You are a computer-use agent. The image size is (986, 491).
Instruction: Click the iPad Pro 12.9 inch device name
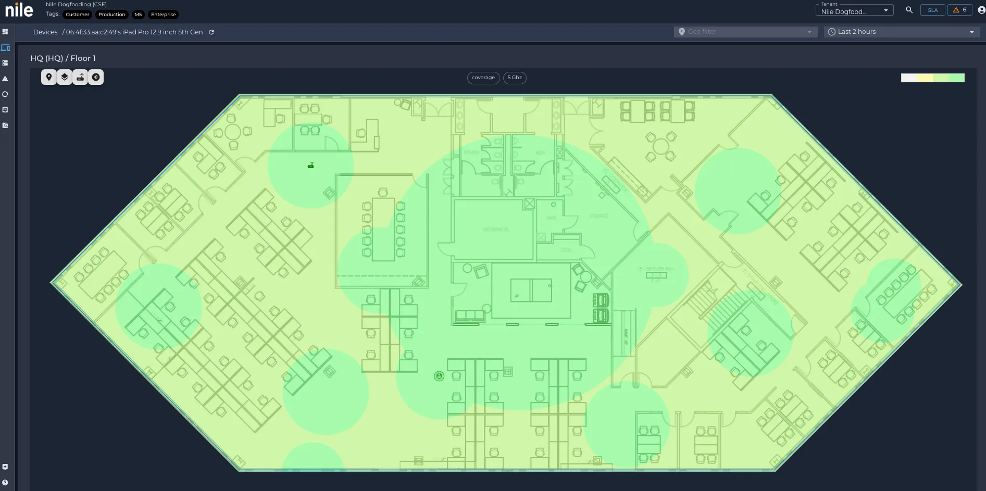point(134,32)
